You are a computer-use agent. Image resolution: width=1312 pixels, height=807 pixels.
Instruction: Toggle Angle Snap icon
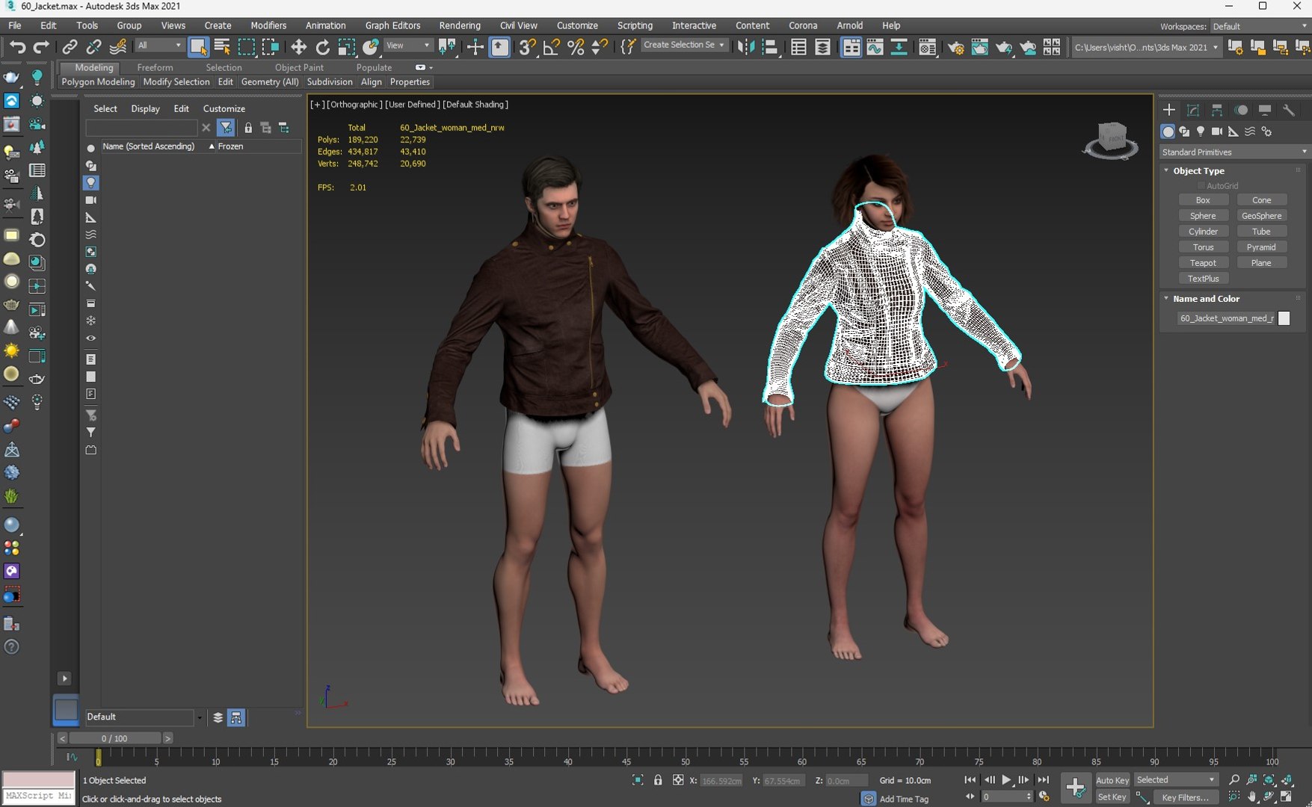pyautogui.click(x=552, y=47)
